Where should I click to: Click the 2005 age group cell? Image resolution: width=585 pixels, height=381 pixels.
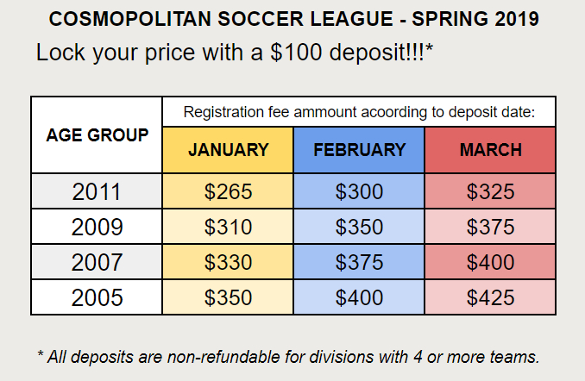97,297
